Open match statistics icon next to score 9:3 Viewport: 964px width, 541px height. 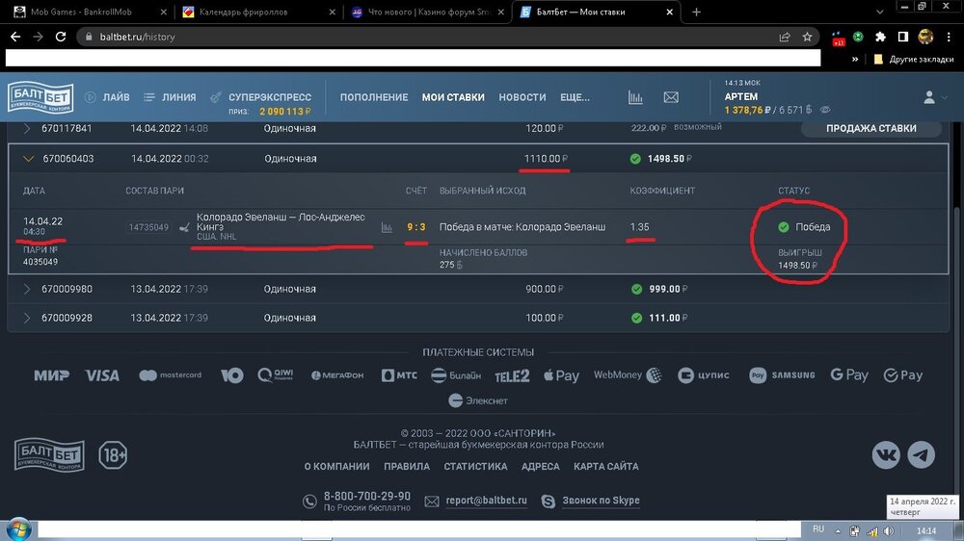tap(388, 228)
